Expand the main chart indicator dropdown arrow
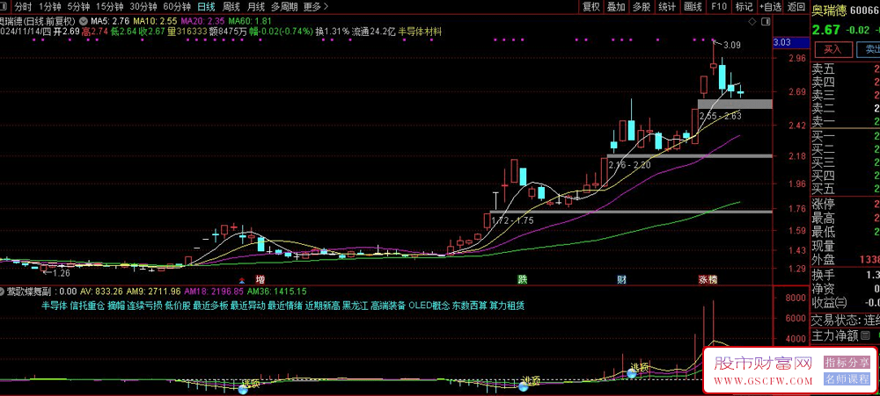This screenshot has height=396, width=880. click(84, 21)
